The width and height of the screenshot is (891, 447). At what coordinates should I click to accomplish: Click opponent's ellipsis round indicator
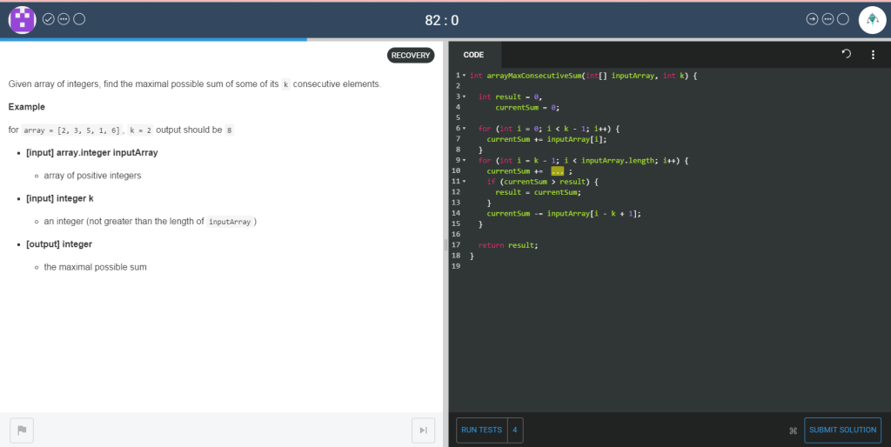(x=828, y=19)
